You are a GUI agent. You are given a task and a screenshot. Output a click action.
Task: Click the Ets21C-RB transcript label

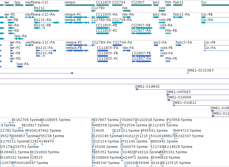tap(42, 25)
